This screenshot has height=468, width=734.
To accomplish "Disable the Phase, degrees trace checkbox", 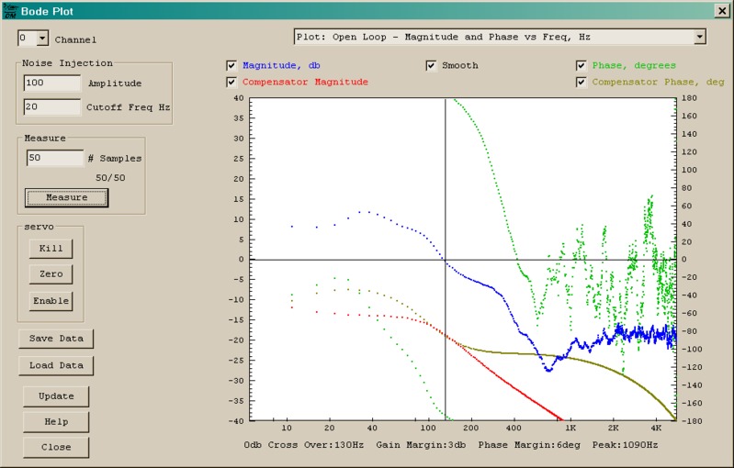I will [x=581, y=66].
